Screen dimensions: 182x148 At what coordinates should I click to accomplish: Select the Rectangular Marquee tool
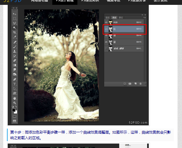(x=15, y=19)
